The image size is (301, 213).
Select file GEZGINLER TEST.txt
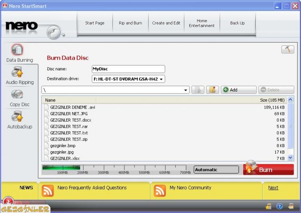69,133
